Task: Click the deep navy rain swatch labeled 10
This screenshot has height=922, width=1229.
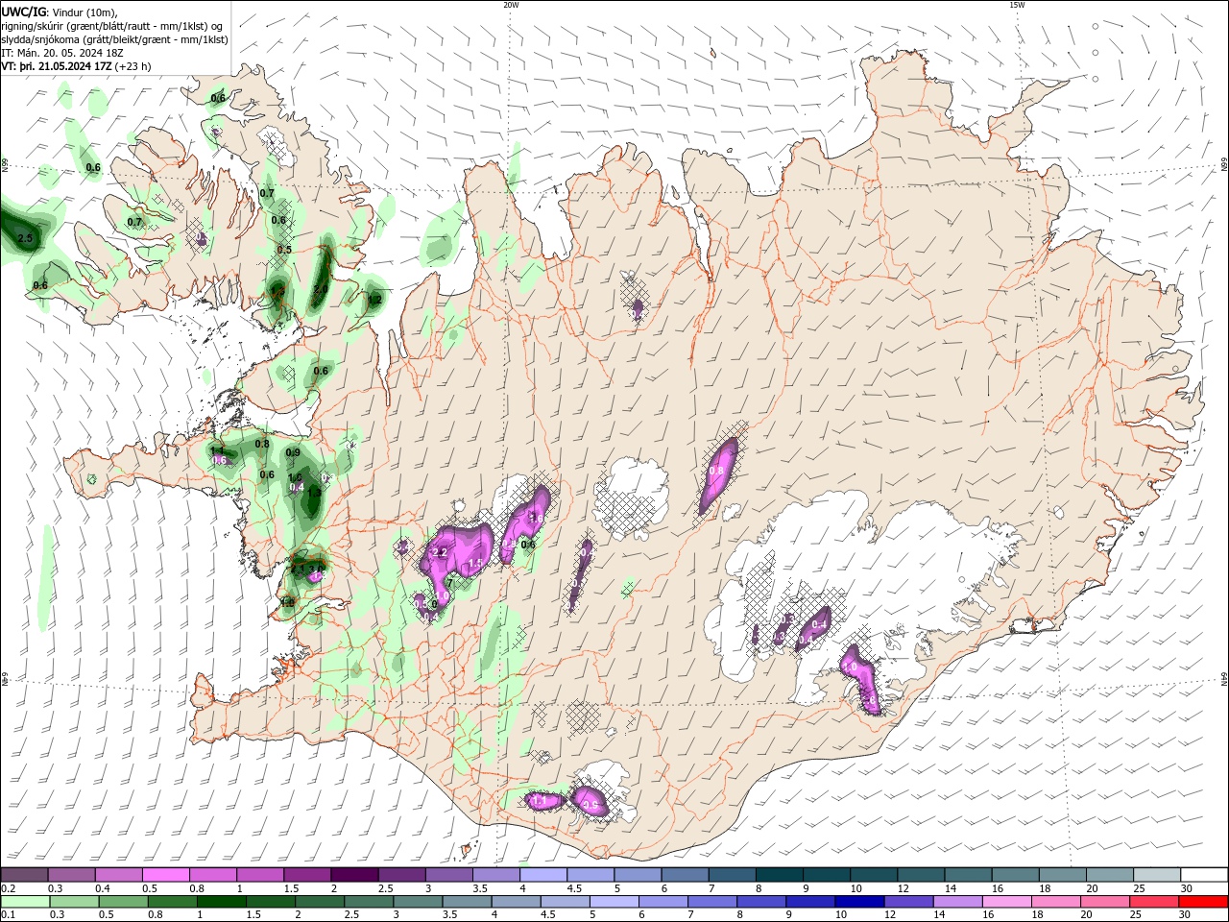Action: click(859, 902)
